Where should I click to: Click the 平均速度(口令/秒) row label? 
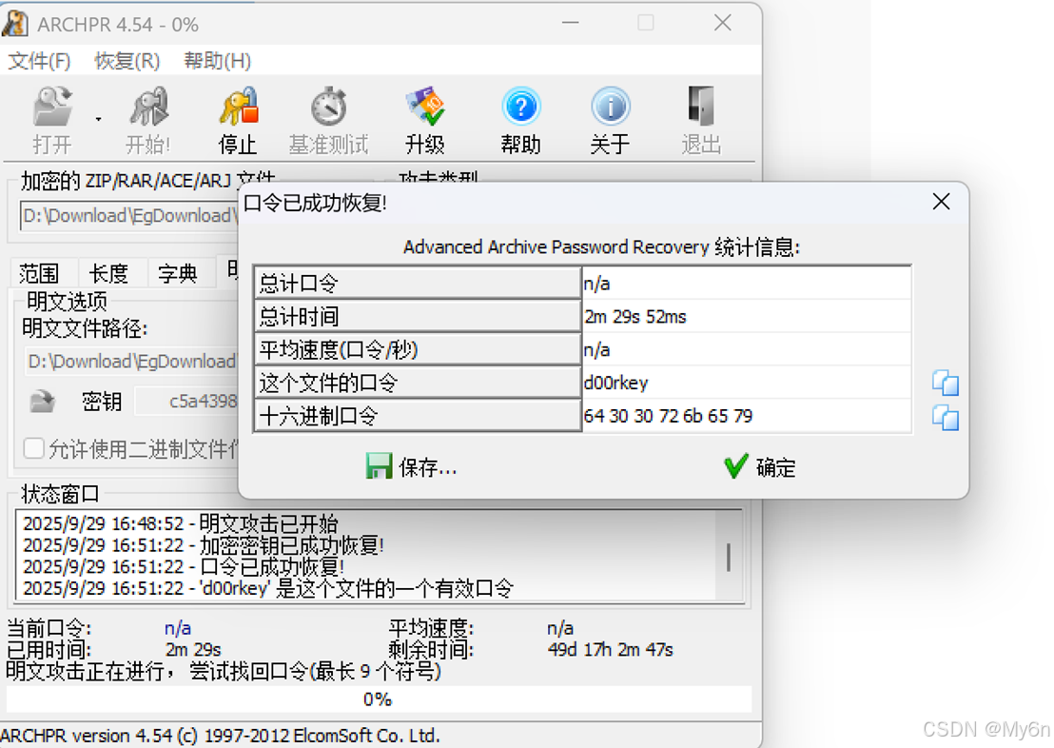tap(418, 350)
